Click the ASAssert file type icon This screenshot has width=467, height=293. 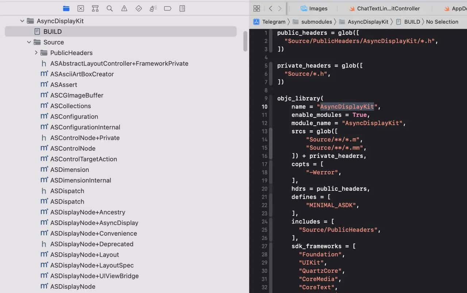coord(44,85)
